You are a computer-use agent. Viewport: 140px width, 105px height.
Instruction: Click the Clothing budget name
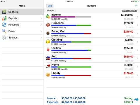pos(57,40)
